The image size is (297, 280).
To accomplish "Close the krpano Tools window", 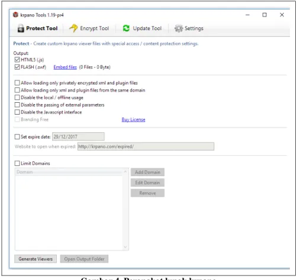I will pyautogui.click(x=282, y=15).
